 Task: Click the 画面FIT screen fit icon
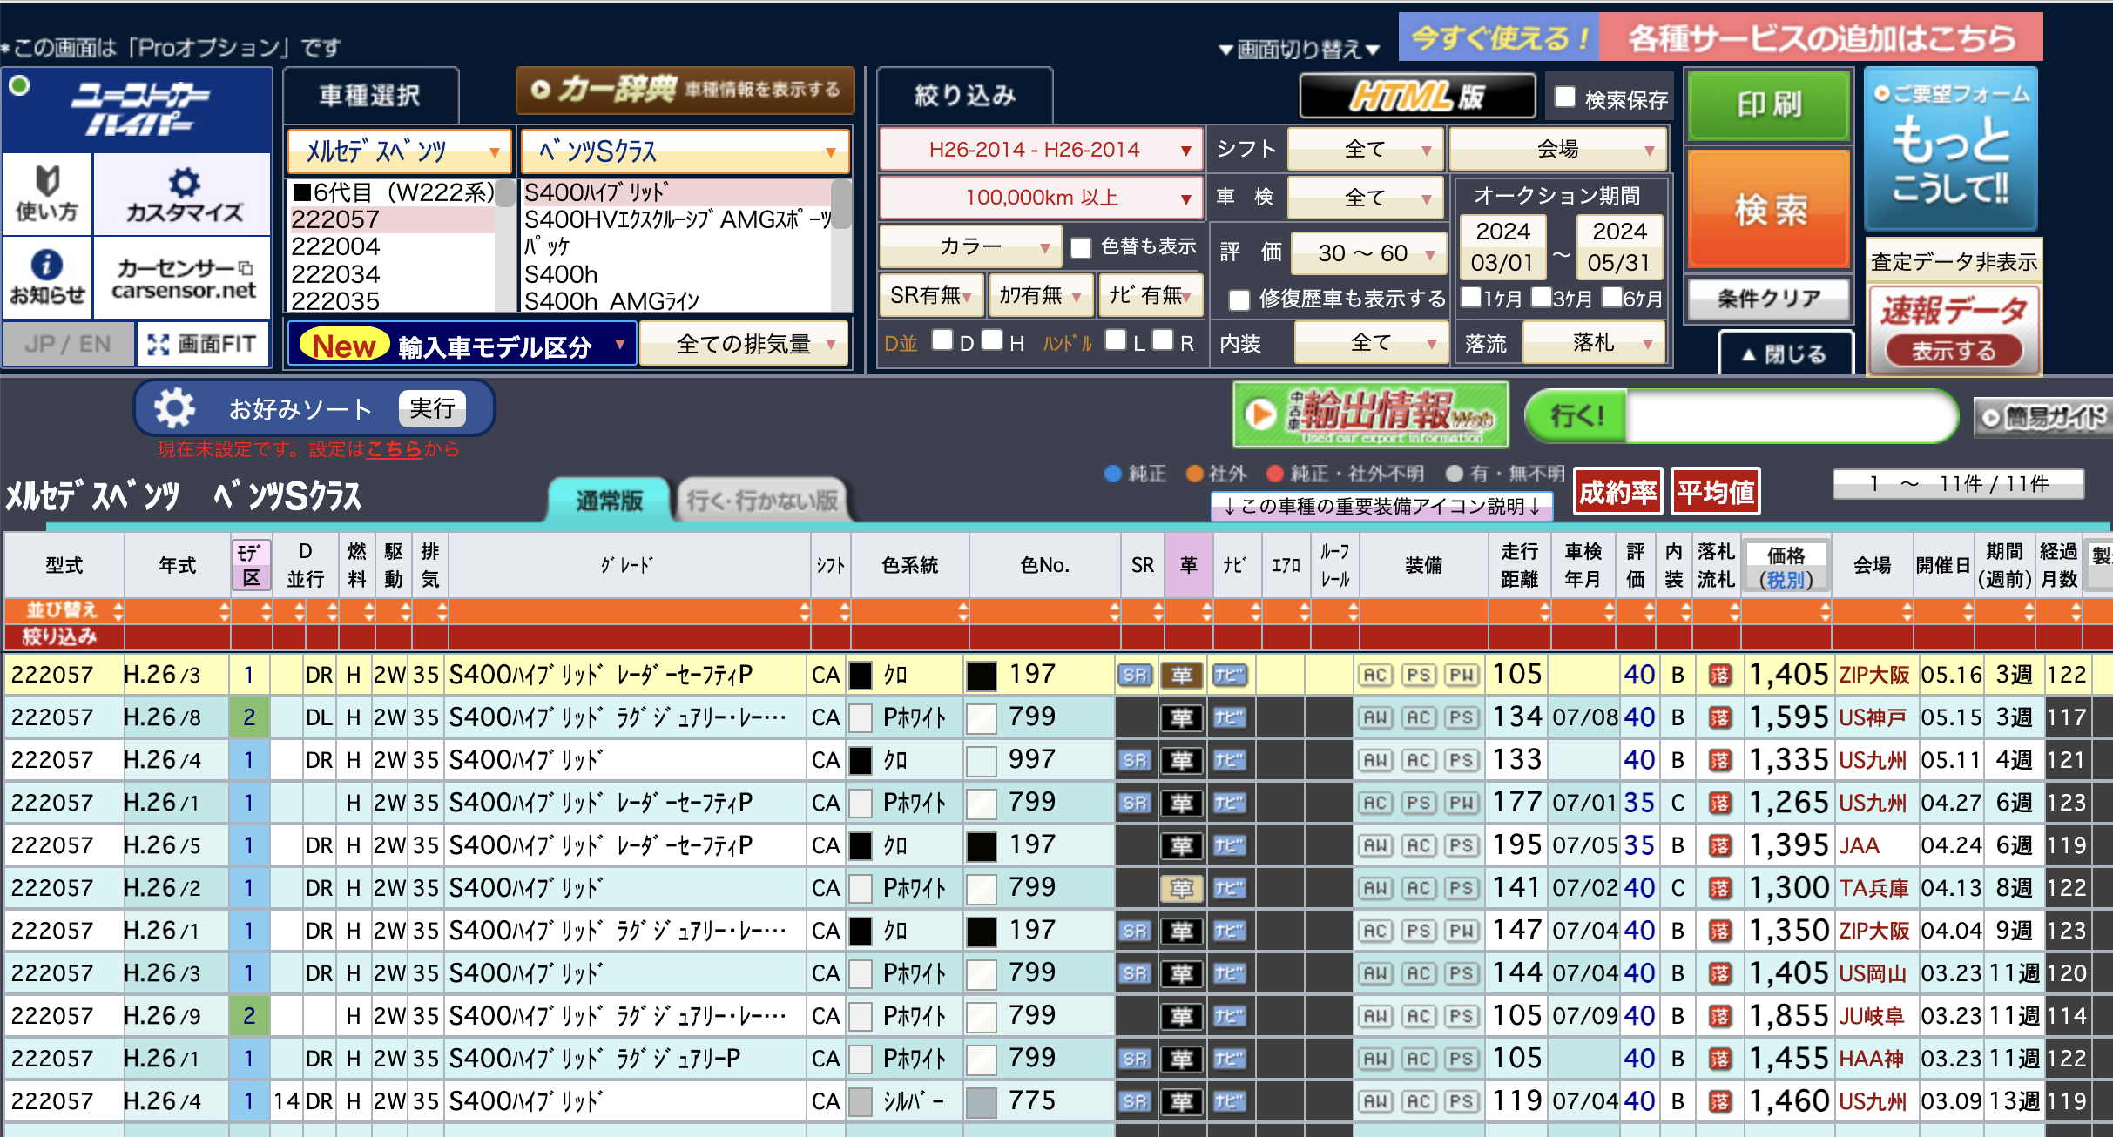pyautogui.click(x=202, y=344)
